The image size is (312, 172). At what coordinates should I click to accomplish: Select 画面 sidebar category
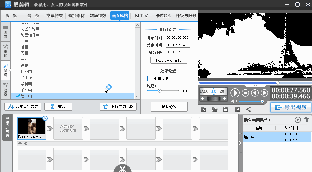point(6,32)
